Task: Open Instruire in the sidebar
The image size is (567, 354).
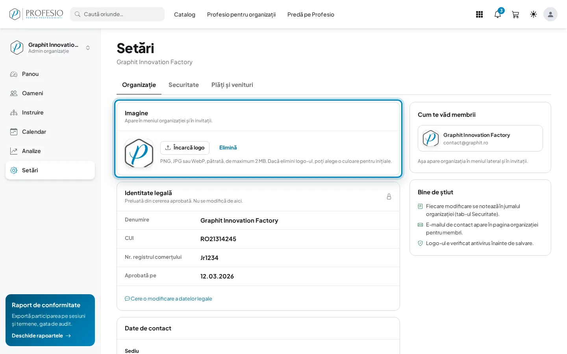Action: [50, 112]
